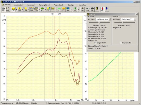Image resolution: width=141 pixels, height=105 pixels.
Task: Open the Audiometrie tab
Action: coord(18,5)
